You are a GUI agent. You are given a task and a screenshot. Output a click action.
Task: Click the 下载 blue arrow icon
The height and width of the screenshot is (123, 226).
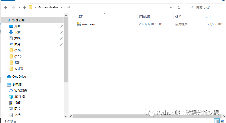point(11,32)
